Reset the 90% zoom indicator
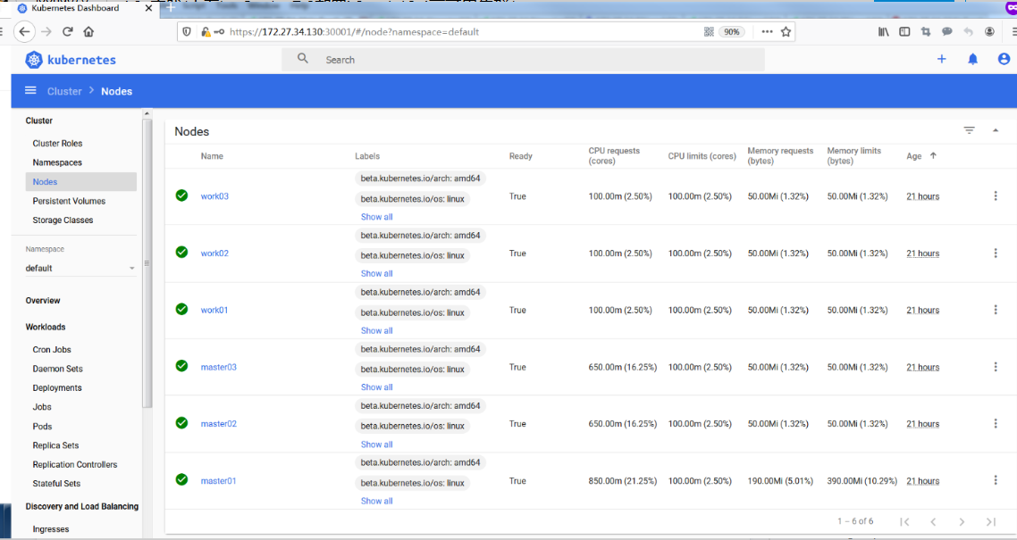Image resolution: width=1017 pixels, height=540 pixels. 732,32
